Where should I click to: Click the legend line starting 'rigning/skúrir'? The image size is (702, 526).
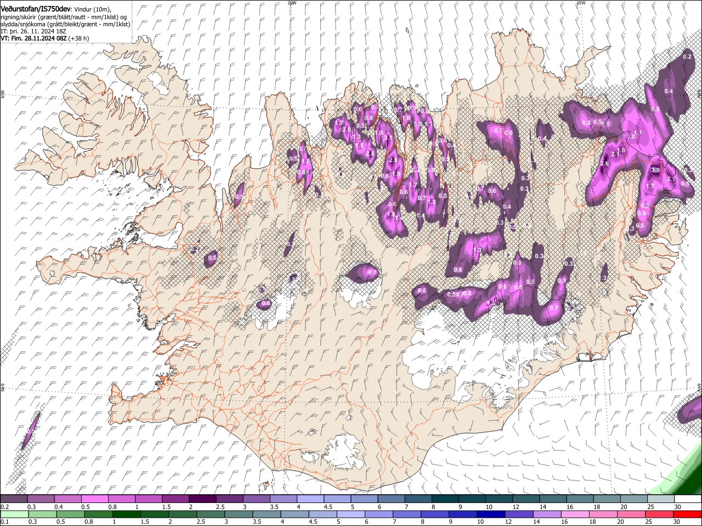pos(64,17)
